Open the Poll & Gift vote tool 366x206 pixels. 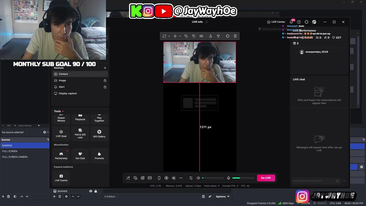point(80,134)
